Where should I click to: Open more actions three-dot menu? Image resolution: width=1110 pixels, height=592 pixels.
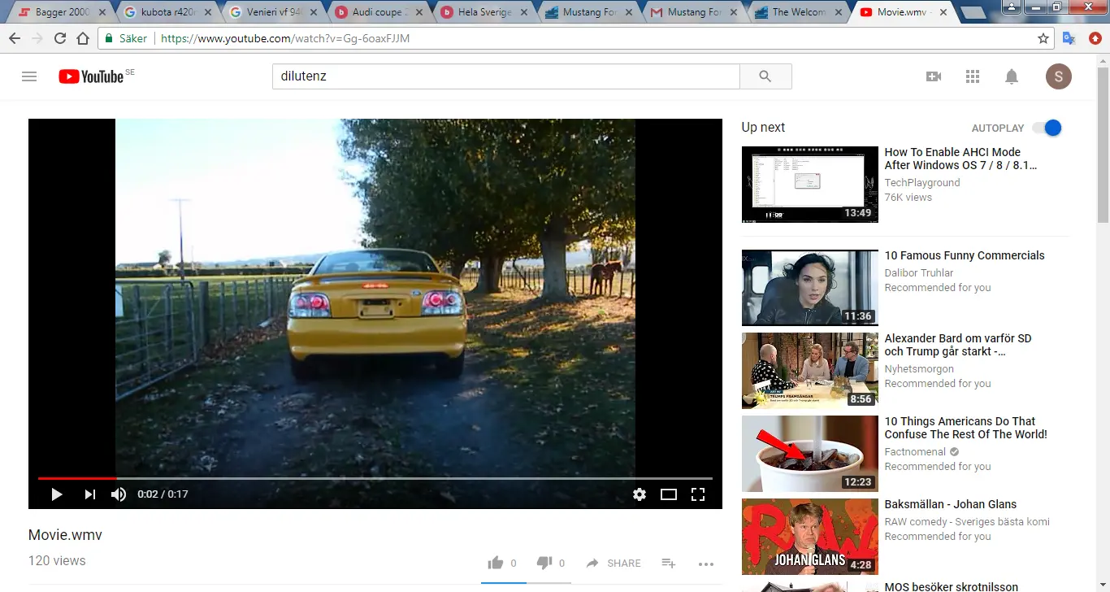point(706,564)
